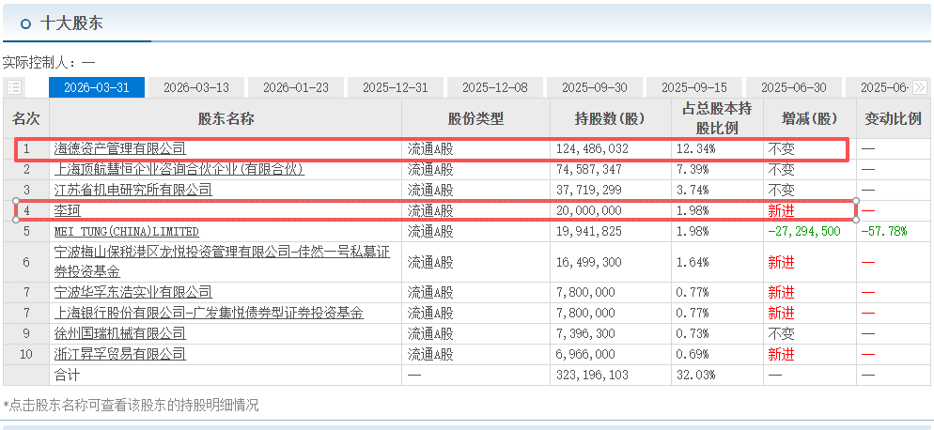Switch to the 2026-03-13 date tab
This screenshot has width=934, height=430.
point(196,87)
